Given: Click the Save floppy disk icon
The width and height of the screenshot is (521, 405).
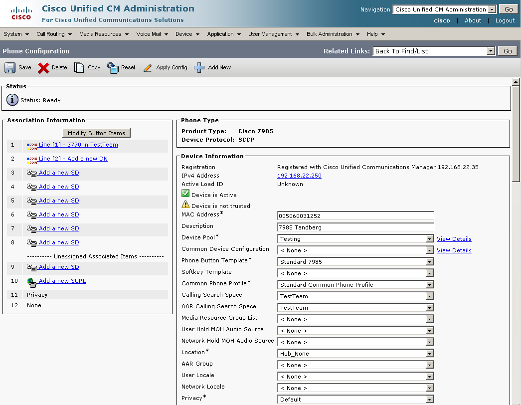Looking at the screenshot, I should click(x=10, y=67).
